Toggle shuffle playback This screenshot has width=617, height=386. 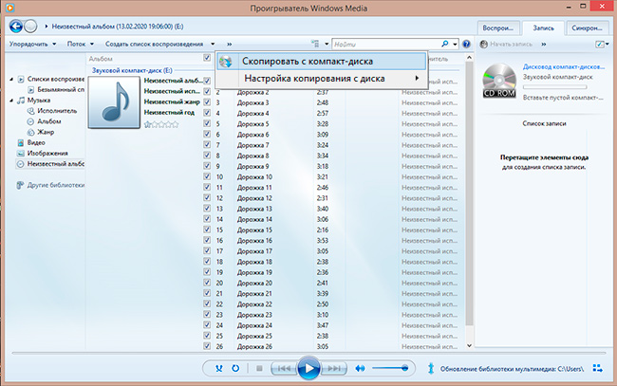[x=219, y=368]
